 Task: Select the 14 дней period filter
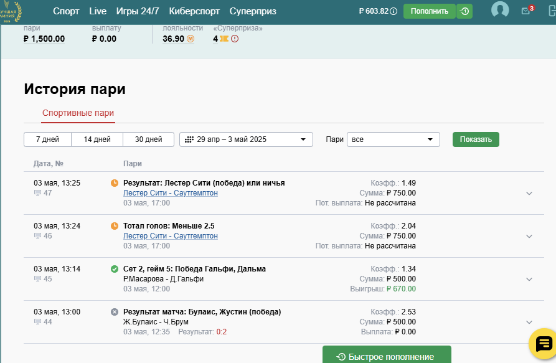(97, 139)
